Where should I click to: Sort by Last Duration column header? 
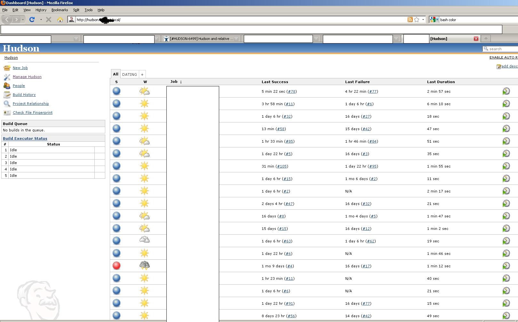(x=441, y=82)
